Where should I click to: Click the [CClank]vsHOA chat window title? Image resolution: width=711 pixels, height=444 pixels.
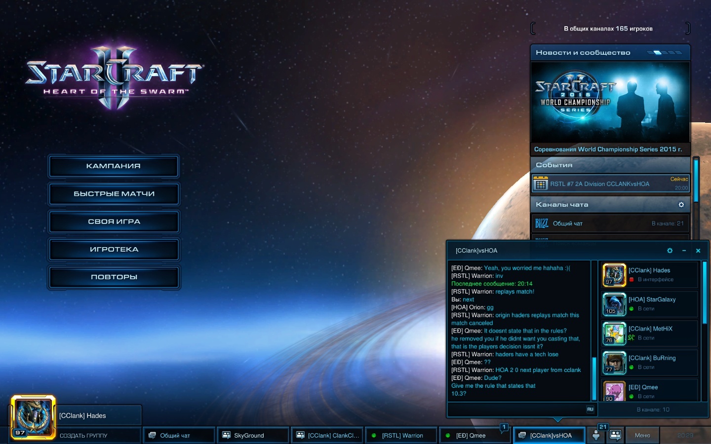point(476,251)
